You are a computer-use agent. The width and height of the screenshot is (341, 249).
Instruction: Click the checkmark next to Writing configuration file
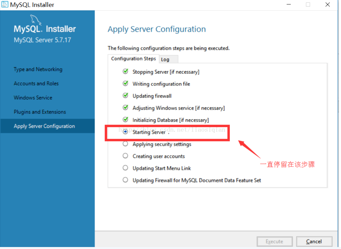125,83
